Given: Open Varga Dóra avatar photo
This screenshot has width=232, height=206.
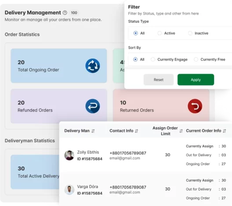Looking at the screenshot, I should click(69, 190).
